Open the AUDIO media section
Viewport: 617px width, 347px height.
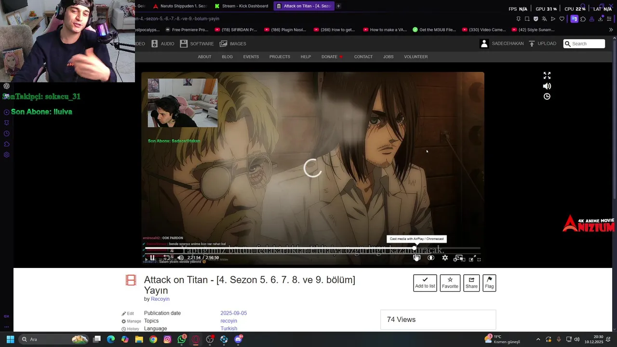tap(162, 44)
